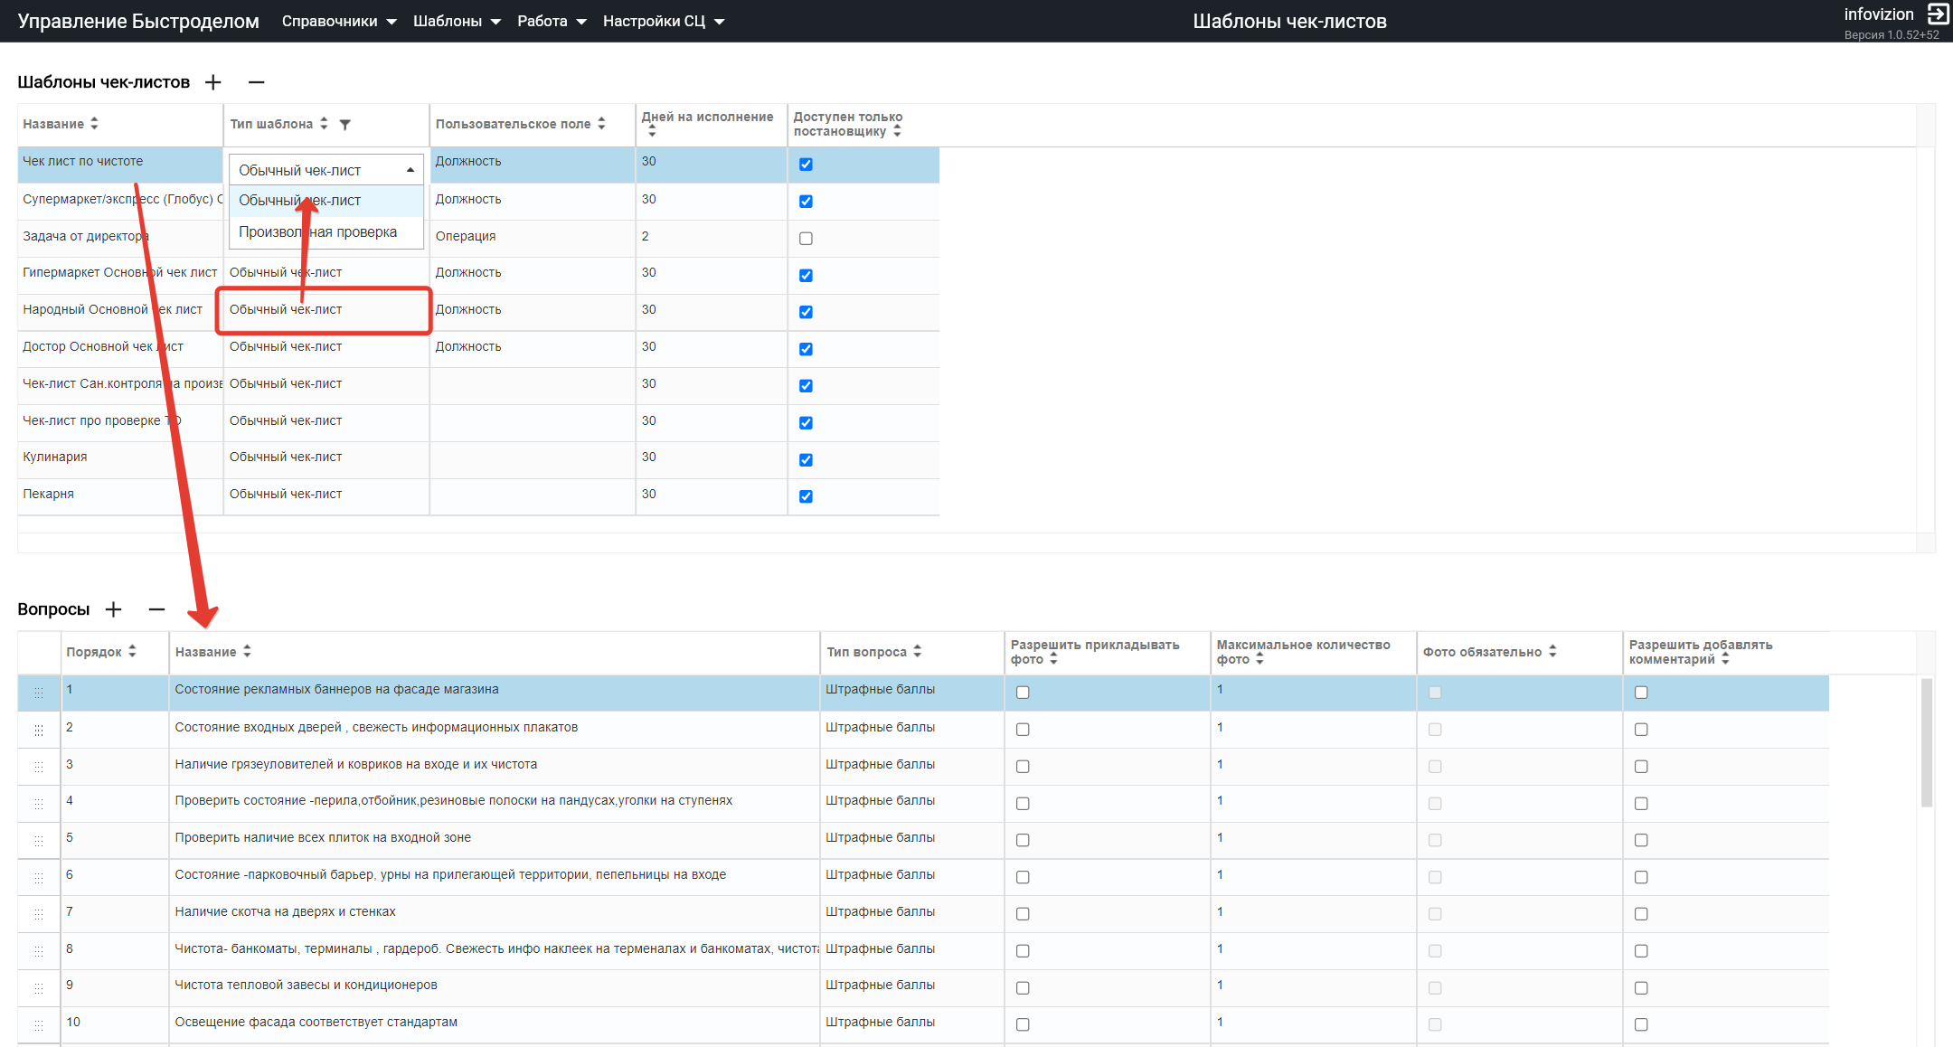Sort by Разрешить добавлять комментарий column
The width and height of the screenshot is (1953, 1047).
(1725, 659)
